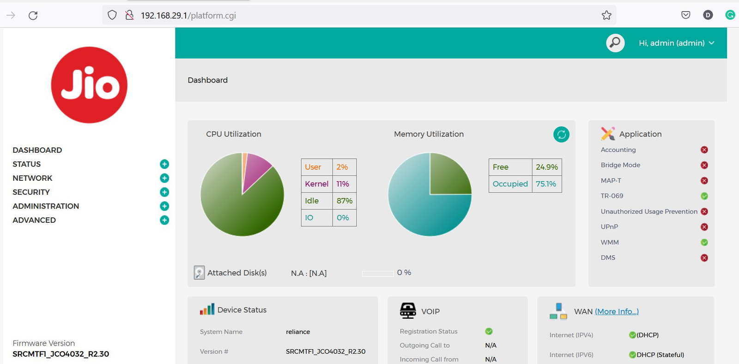Click the attached disk usage progress bar
739x364 pixels.
pyautogui.click(x=377, y=274)
